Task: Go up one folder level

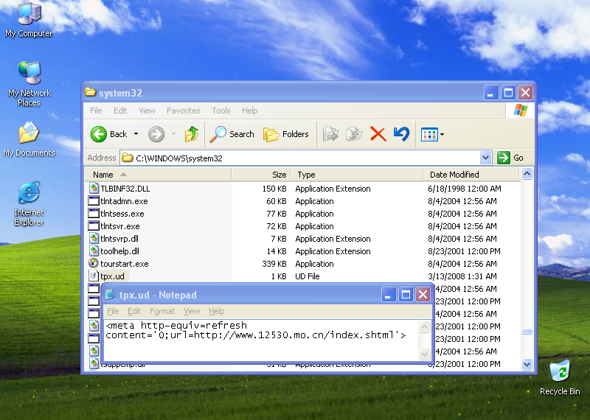Action: point(192,134)
